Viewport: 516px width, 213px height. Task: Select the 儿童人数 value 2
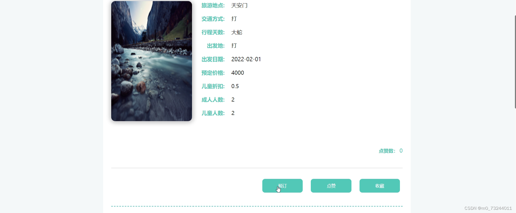(x=233, y=113)
